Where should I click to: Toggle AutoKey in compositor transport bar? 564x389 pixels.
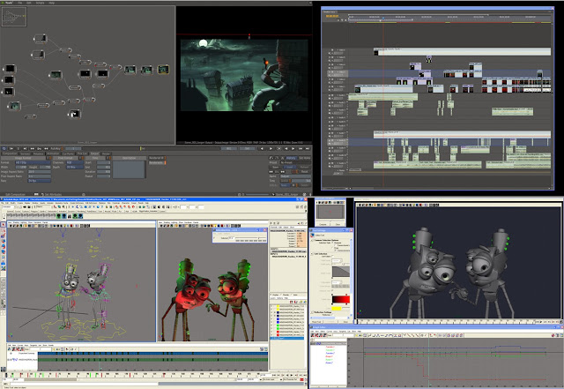[x=56, y=148]
